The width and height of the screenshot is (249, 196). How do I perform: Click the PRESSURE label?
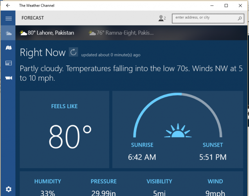pyautogui.click(x=103, y=181)
